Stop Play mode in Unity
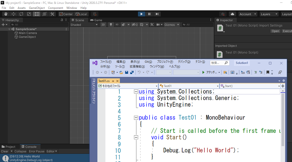The width and height of the screenshot is (292, 162). [x=142, y=14]
